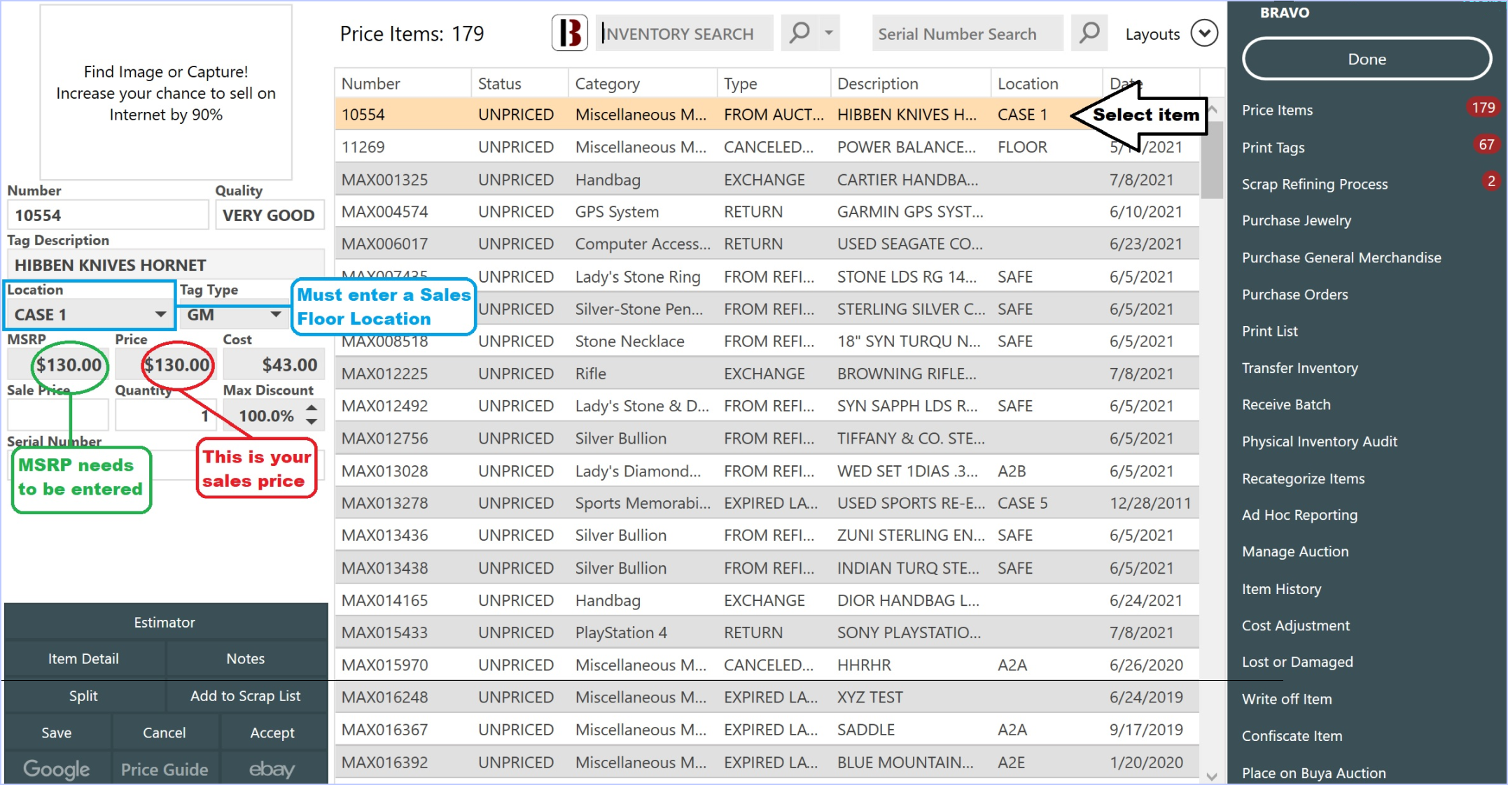Viewport: 1508px width, 785px height.
Task: Click the Find Image or Capture area
Action: [166, 92]
